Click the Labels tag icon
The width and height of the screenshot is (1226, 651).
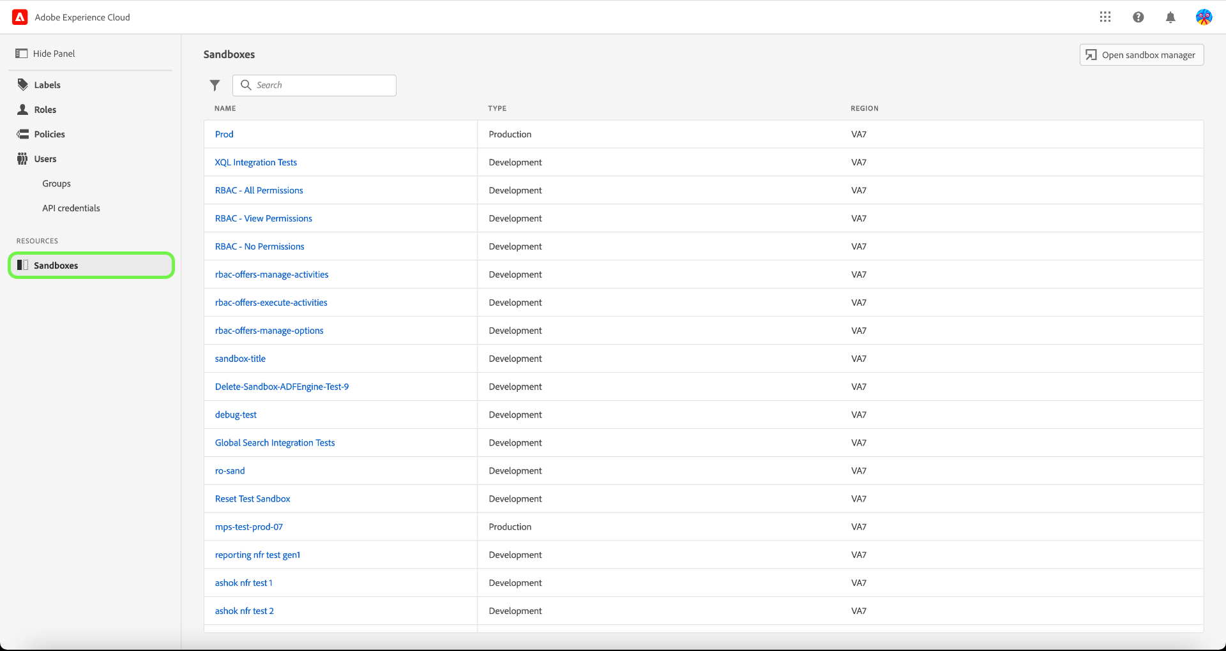22,84
